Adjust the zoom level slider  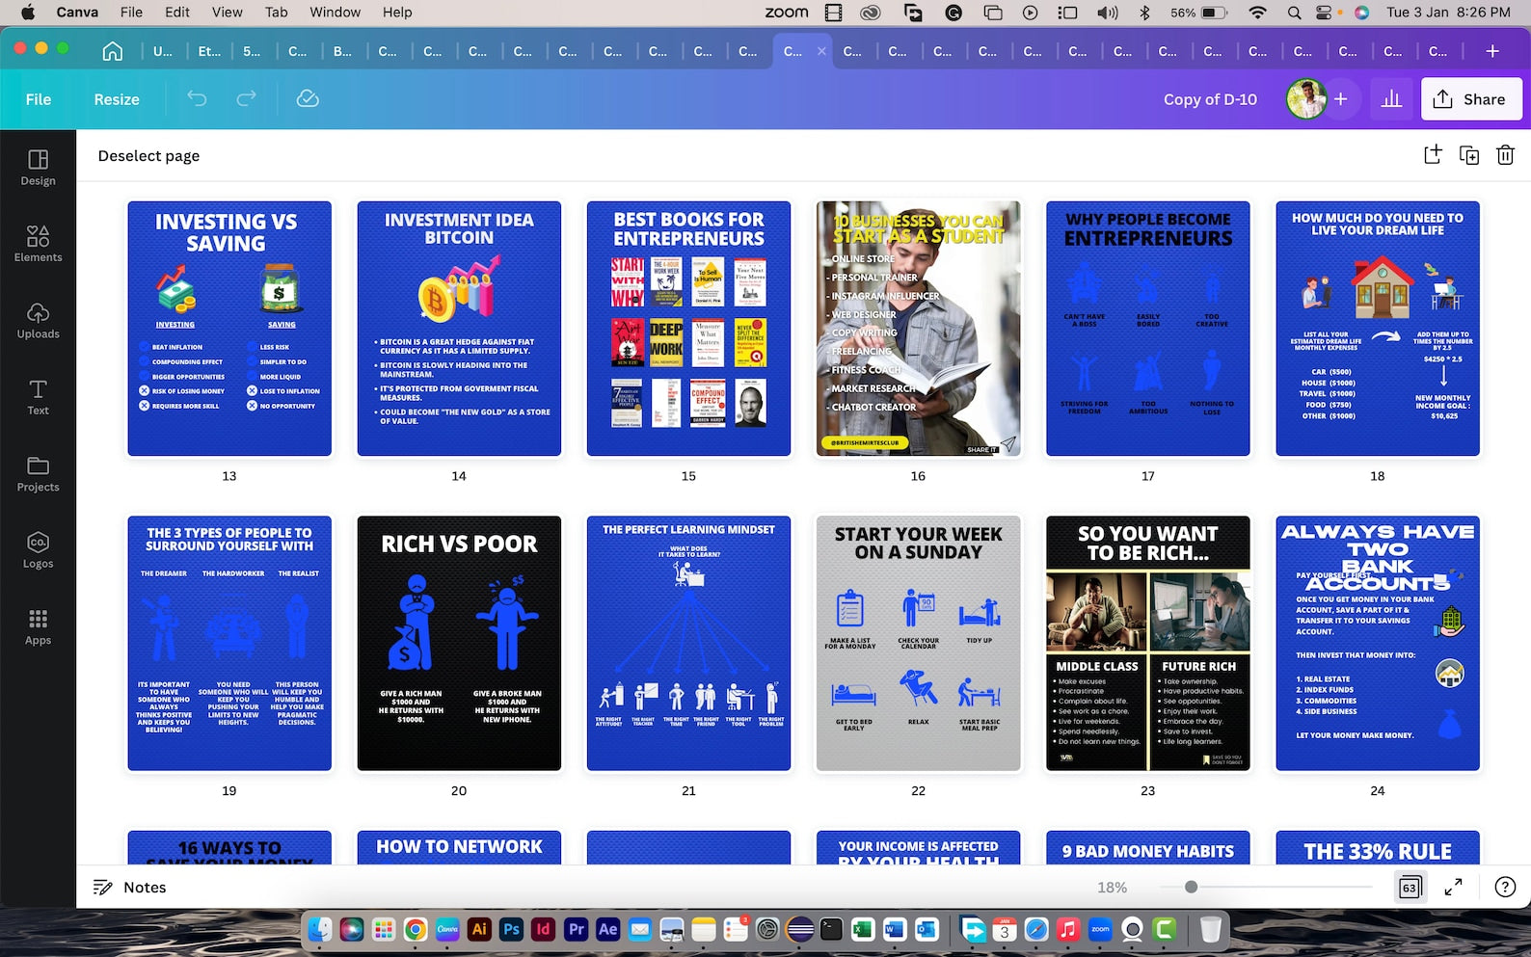1265,887
